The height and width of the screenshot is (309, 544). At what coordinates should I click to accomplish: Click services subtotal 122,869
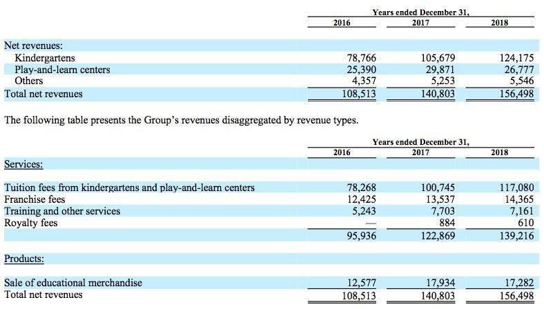point(438,236)
